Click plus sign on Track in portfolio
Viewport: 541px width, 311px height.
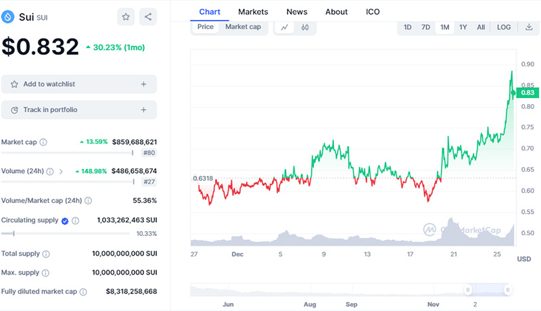(143, 110)
